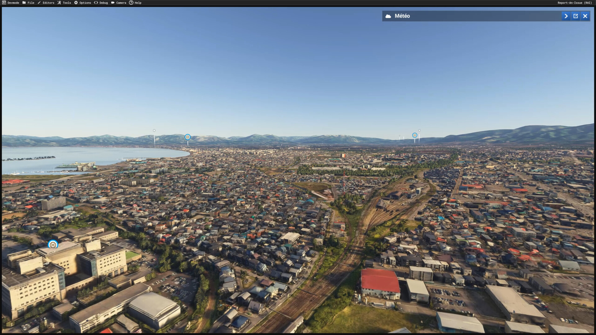Screen dimensions: 596x335
Task: Click the Météo panel title
Action: 402,16
